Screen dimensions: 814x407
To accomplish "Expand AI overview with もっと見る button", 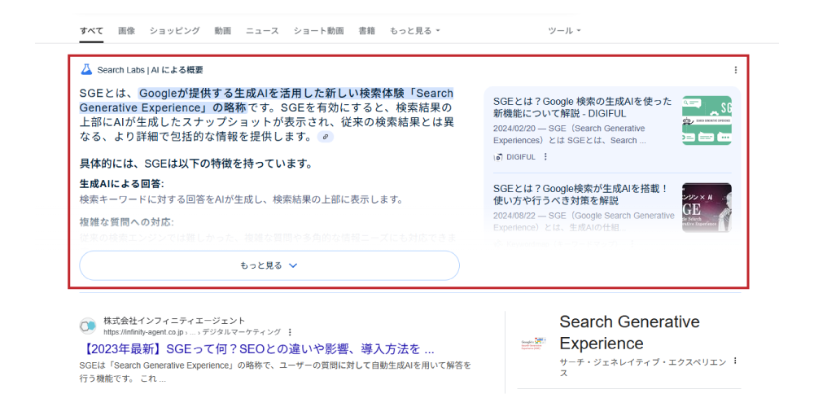I will coord(269,265).
